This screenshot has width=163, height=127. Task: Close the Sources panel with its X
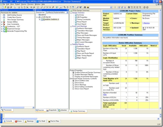click(x=67, y=10)
